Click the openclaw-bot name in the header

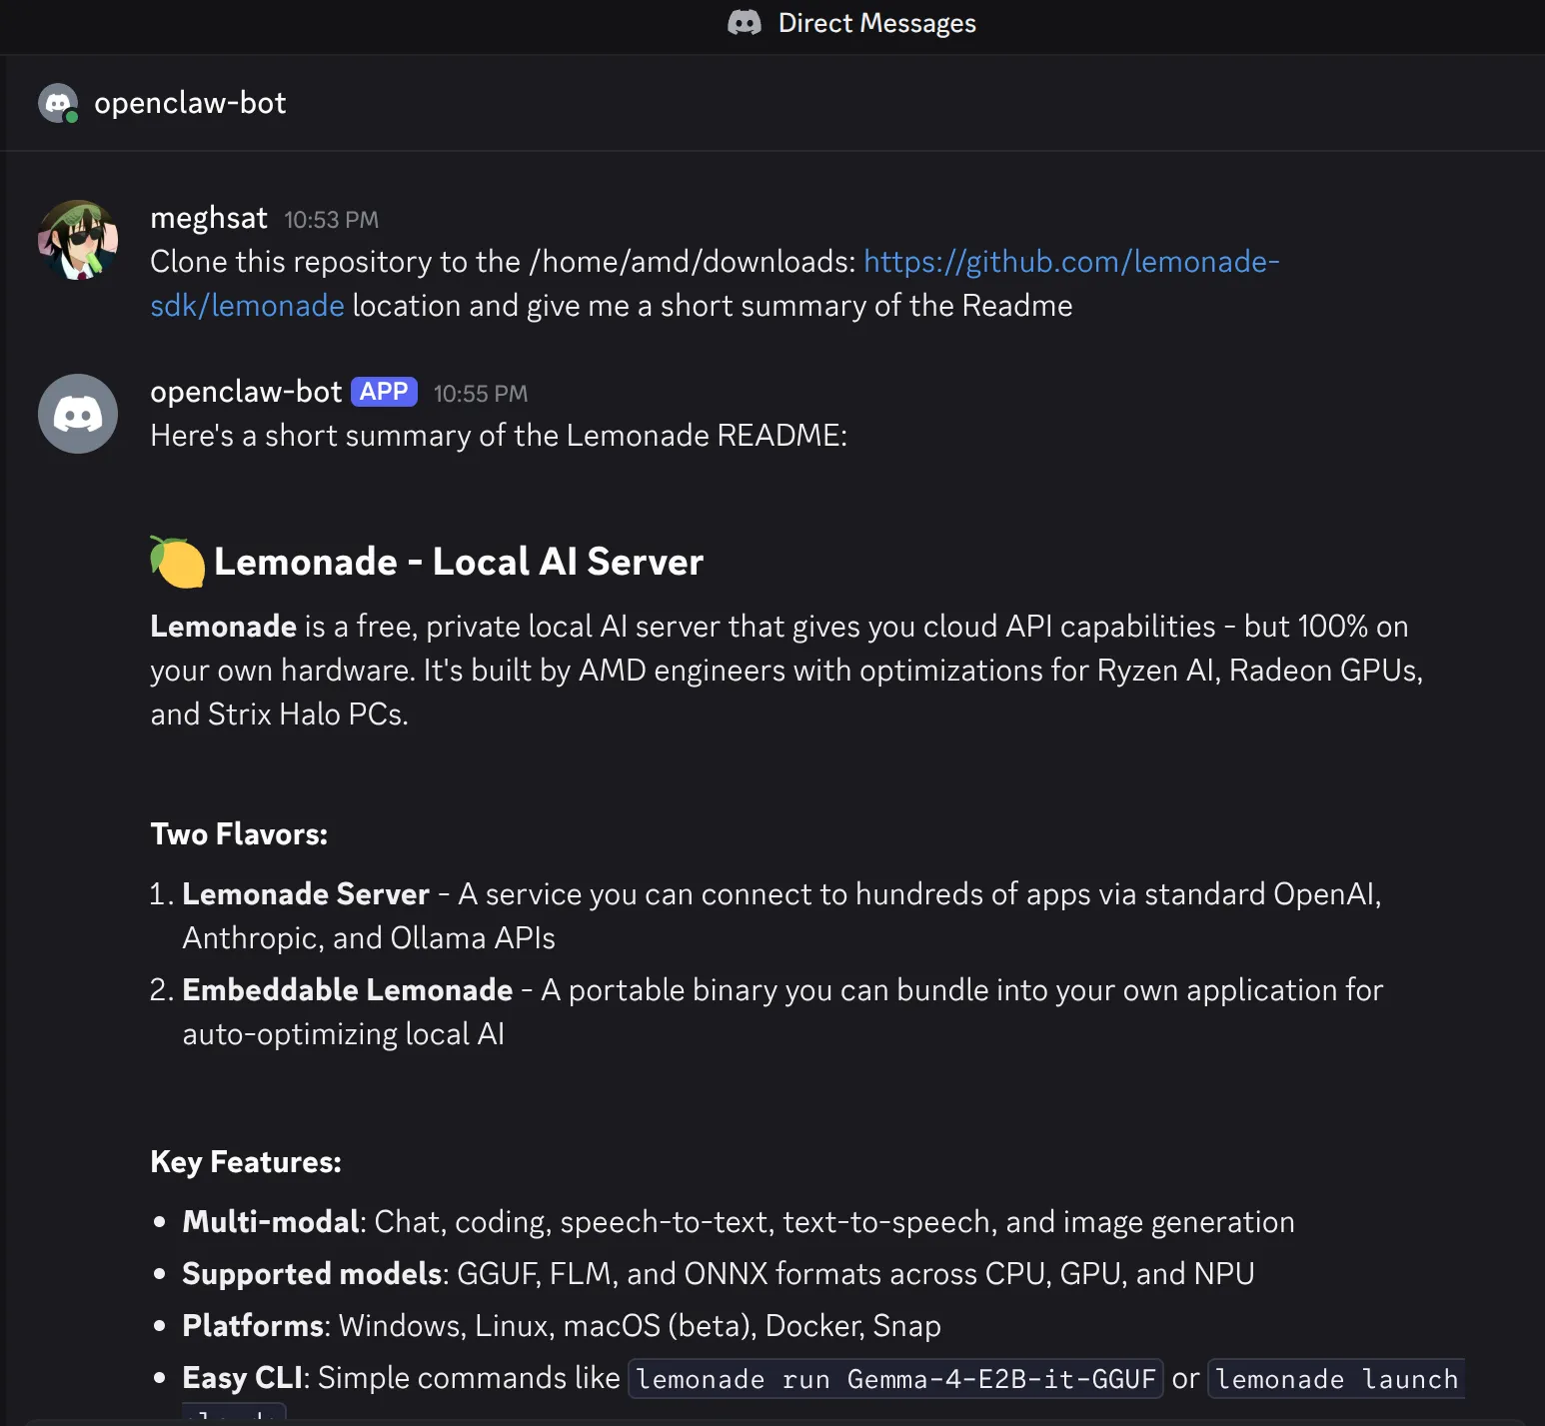pyautogui.click(x=190, y=103)
